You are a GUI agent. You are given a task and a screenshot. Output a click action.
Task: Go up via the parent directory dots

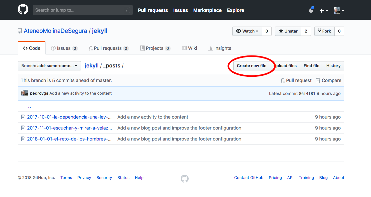(x=29, y=106)
